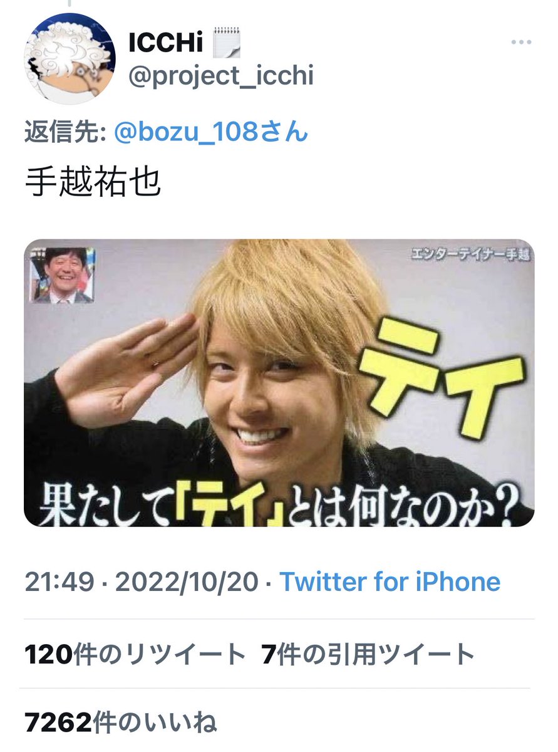
Task: Open the three-dot more options menu
Action: pyautogui.click(x=521, y=43)
